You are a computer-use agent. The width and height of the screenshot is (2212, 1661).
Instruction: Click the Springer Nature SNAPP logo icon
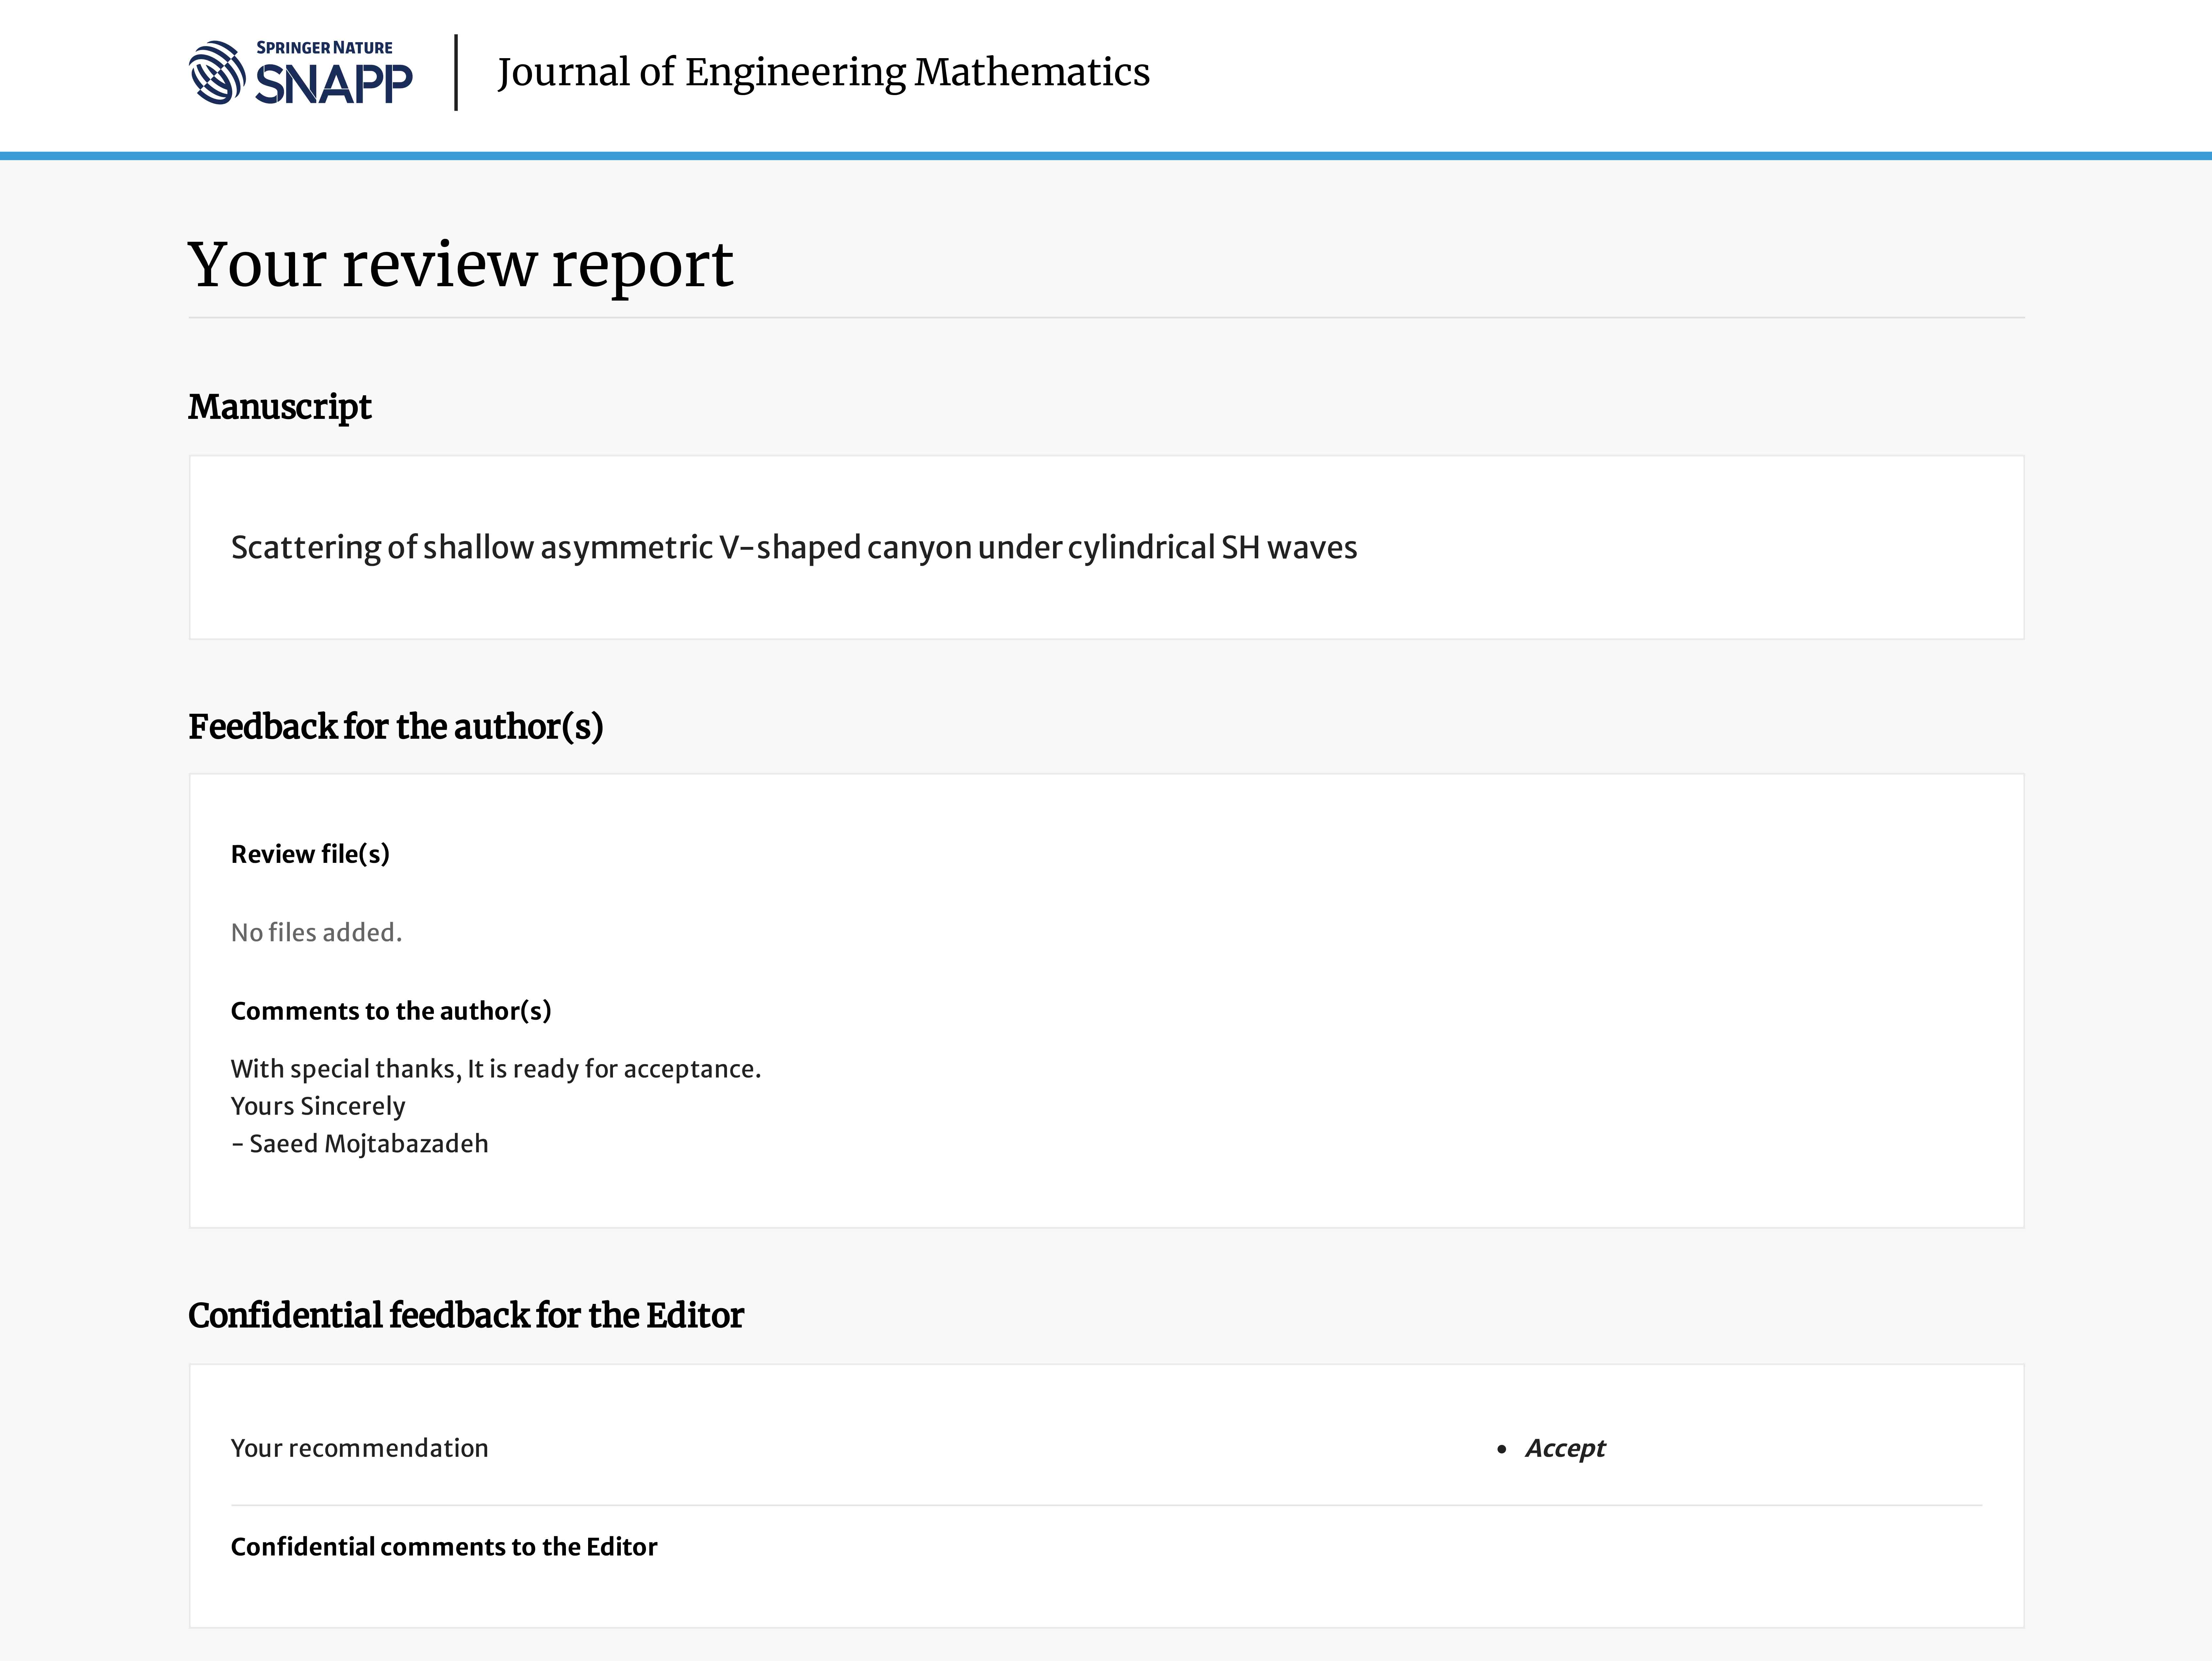tap(216, 73)
